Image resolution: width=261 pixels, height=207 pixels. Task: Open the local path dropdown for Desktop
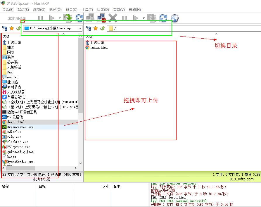(80, 28)
